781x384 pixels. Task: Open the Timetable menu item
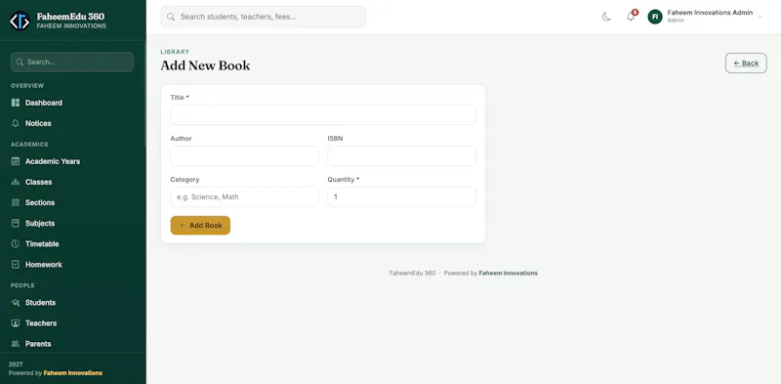(x=71, y=244)
